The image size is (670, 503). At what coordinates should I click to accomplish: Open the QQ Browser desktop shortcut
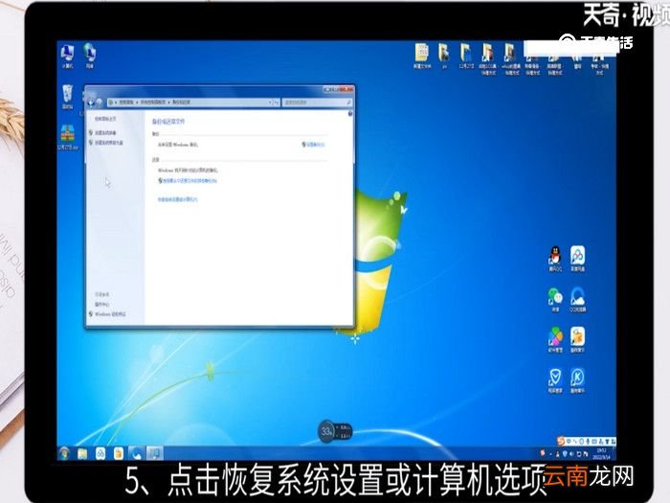click(577, 299)
